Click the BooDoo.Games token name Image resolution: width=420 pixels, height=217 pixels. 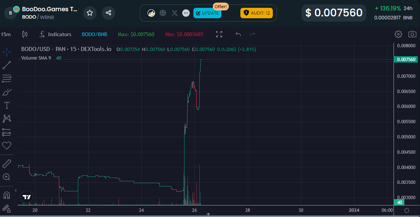click(50, 9)
